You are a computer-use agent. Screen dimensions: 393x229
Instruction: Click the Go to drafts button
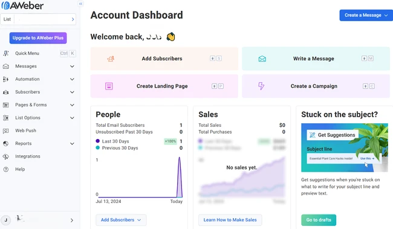pyautogui.click(x=319, y=220)
